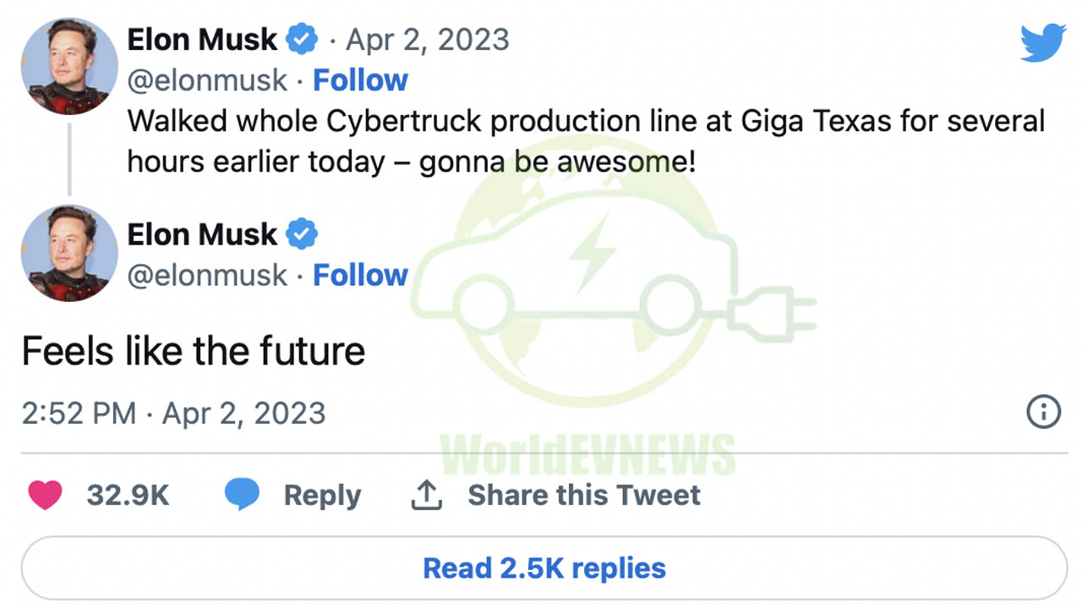This screenshot has height=609, width=1082.
Task: Click the Twitter bird logo
Action: [1042, 43]
